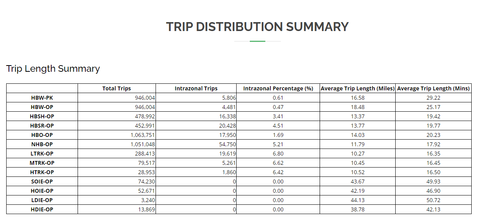Click the Trip Length Summary heading
This screenshot has width=500, height=223.
point(53,69)
